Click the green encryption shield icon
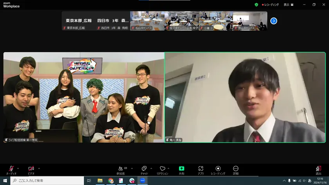This screenshot has width=329, height=185. coord(256,5)
